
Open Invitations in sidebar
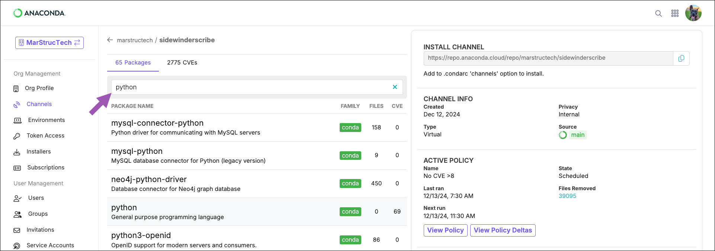coord(40,230)
